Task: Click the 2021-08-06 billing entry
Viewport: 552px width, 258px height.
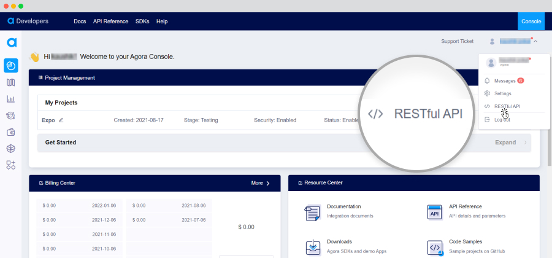Action: point(169,206)
